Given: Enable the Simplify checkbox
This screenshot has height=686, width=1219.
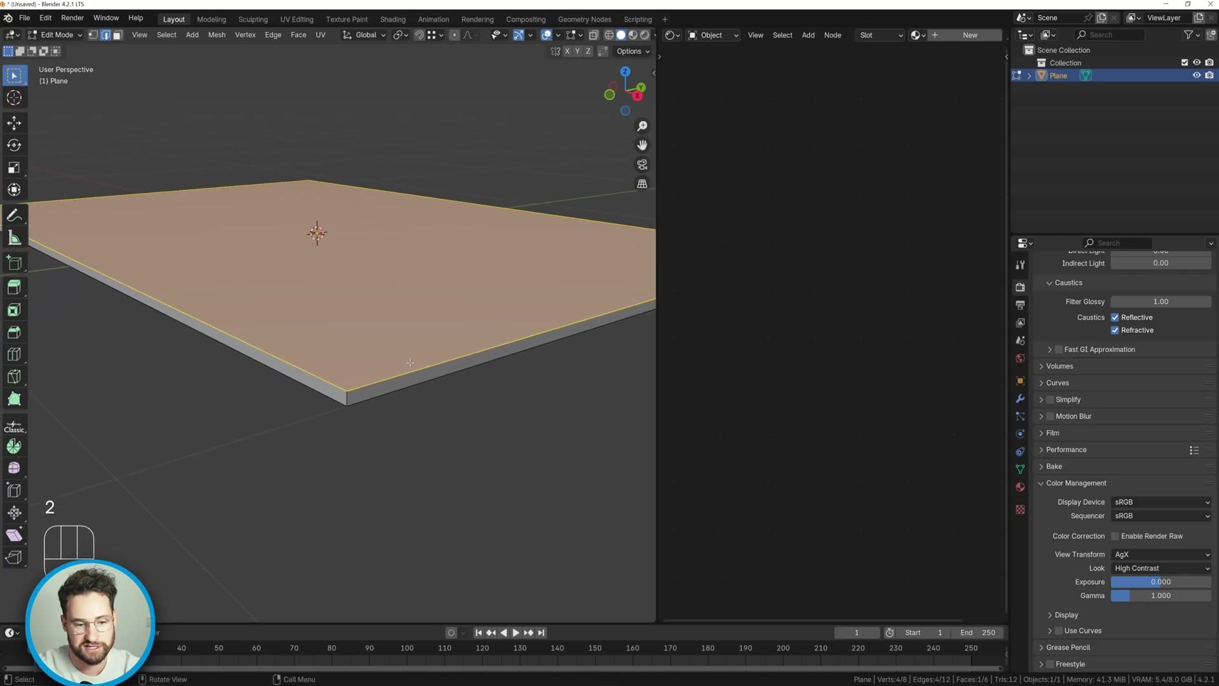Looking at the screenshot, I should pos(1050,400).
